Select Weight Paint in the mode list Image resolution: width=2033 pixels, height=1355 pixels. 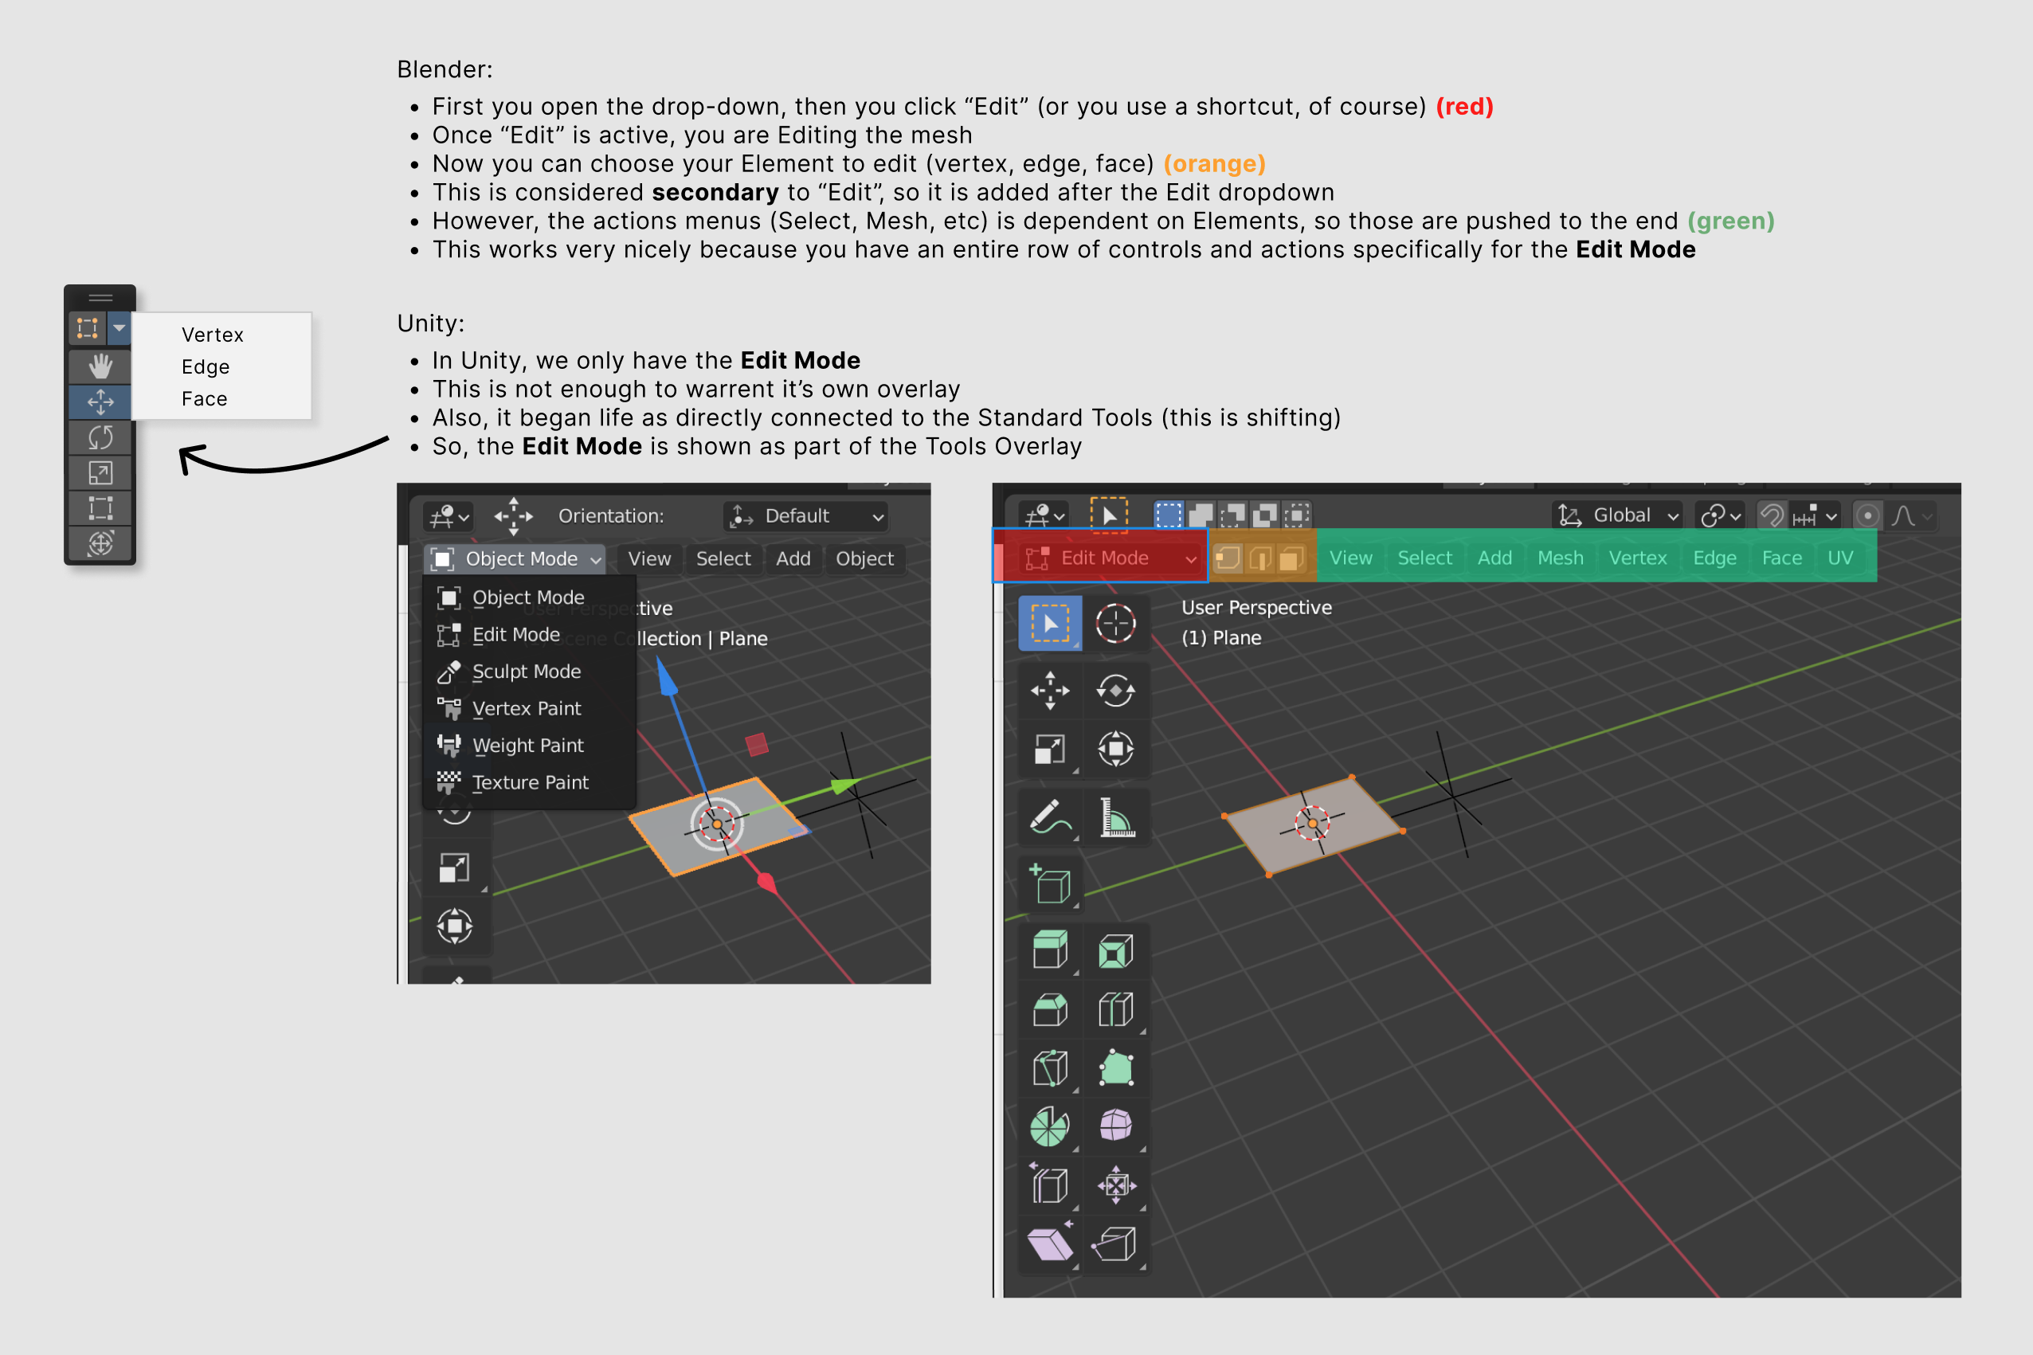tap(528, 745)
